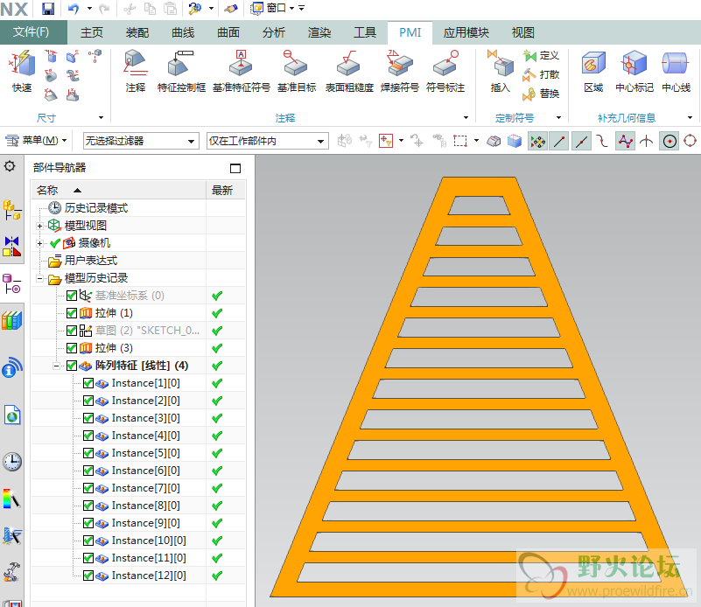The height and width of the screenshot is (607, 701).
Task: Toggle the 草图 (2) SKETCH checkbox
Action: tap(72, 331)
